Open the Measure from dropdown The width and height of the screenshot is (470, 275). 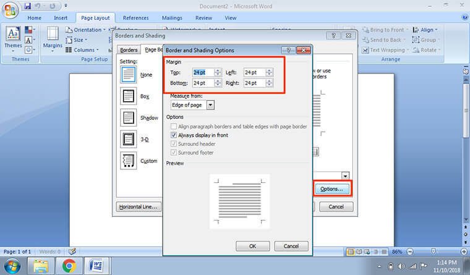point(210,105)
